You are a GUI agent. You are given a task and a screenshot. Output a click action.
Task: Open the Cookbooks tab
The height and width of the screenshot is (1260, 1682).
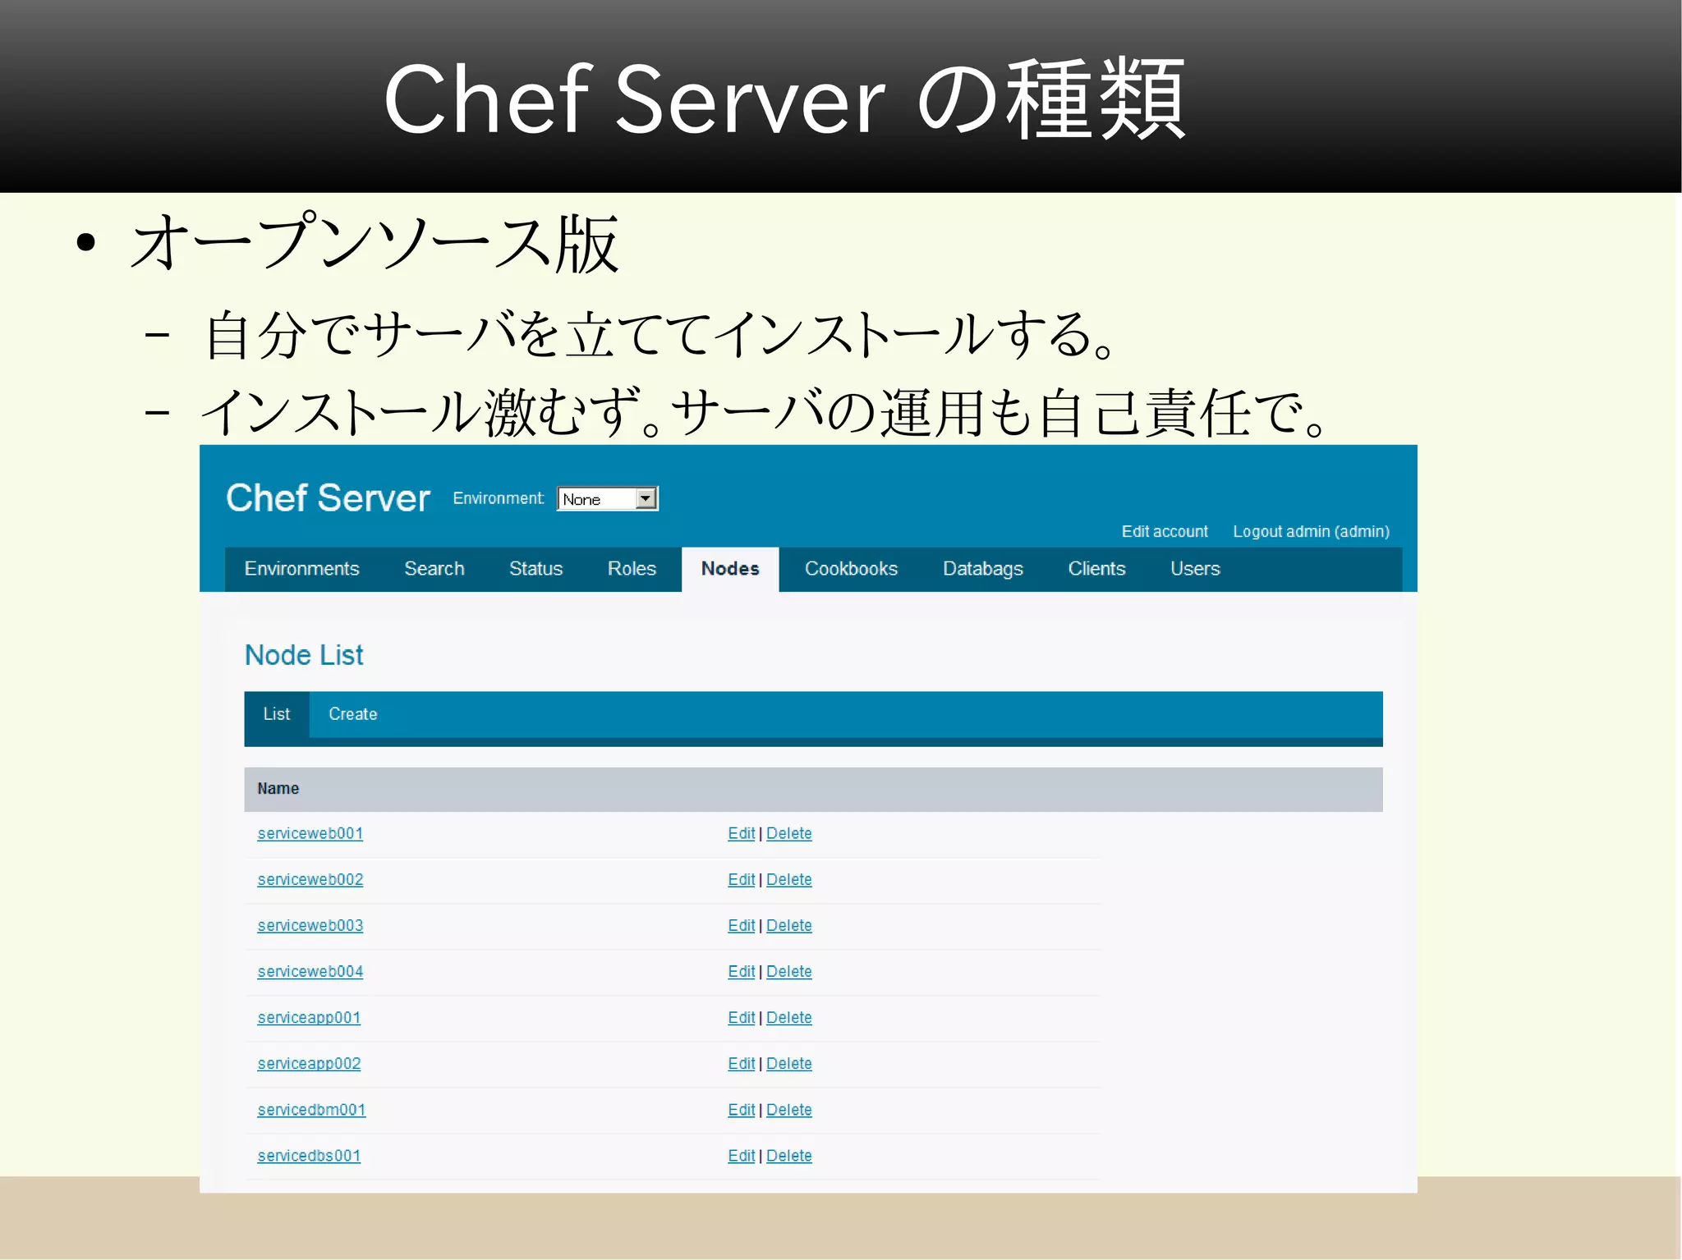click(x=851, y=569)
